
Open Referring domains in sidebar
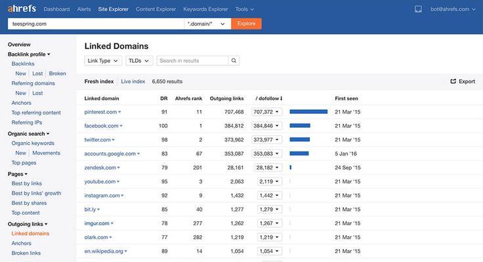click(x=33, y=83)
